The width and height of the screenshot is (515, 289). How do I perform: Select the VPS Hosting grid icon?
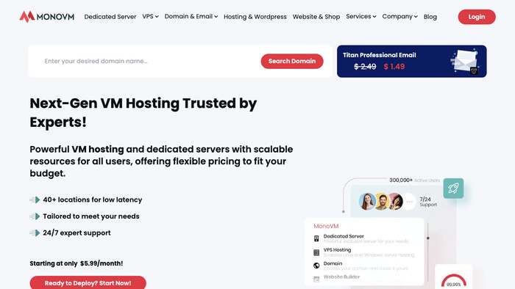316,252
